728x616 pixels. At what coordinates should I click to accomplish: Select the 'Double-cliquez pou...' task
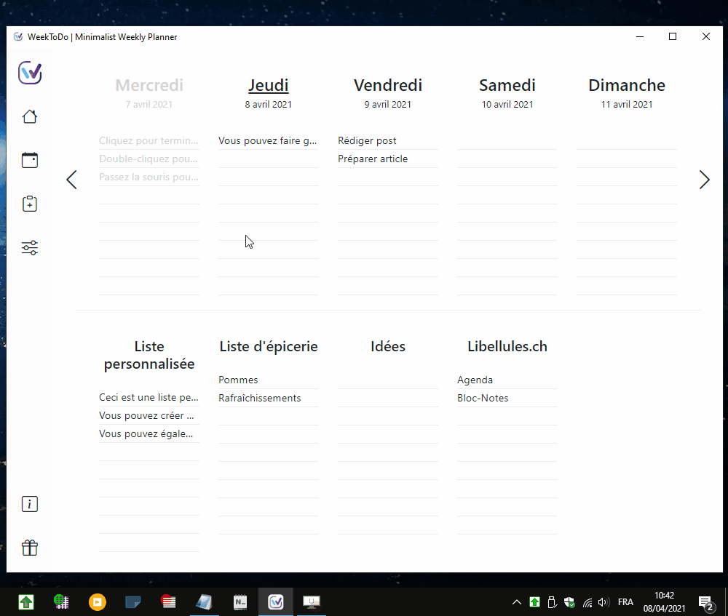(x=149, y=159)
